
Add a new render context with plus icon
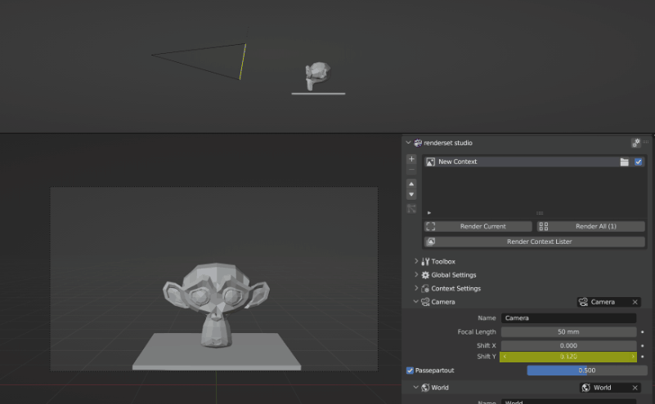click(411, 159)
